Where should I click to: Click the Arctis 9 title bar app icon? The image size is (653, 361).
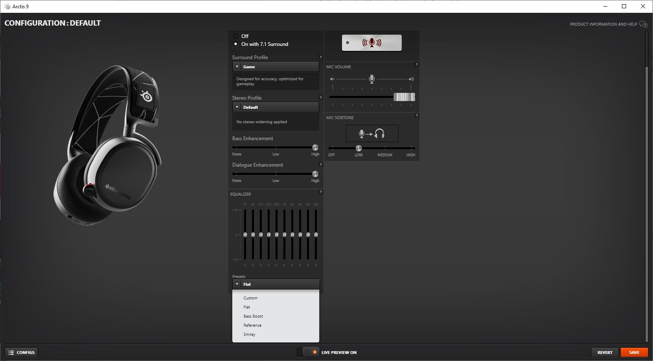[x=7, y=6]
